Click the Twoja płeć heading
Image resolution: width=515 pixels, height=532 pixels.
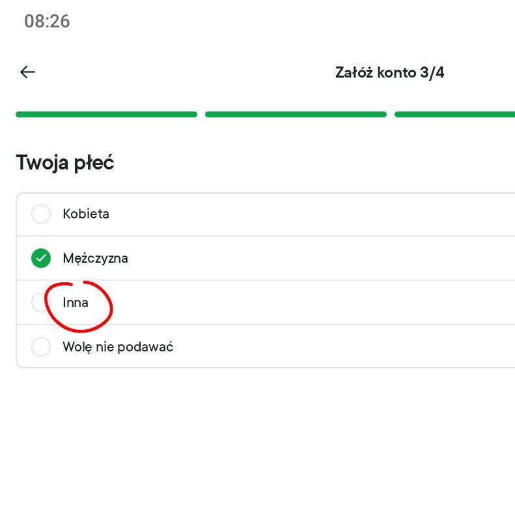pos(65,162)
